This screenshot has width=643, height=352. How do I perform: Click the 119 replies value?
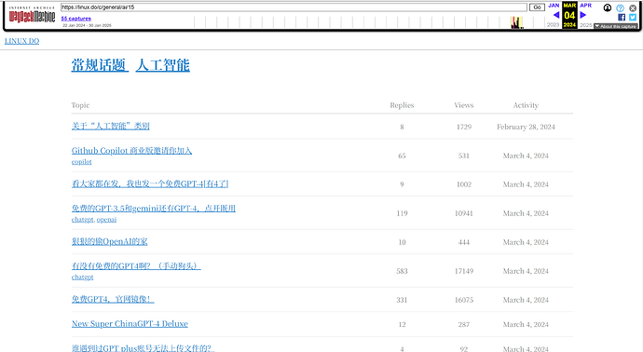pyautogui.click(x=402, y=213)
